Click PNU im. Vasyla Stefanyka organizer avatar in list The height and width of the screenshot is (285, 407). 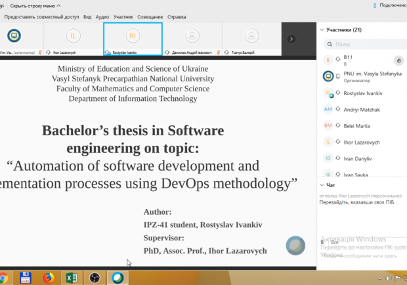pos(328,77)
